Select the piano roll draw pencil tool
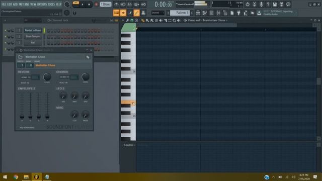This screenshot has height=181, width=322. click(x=143, y=20)
